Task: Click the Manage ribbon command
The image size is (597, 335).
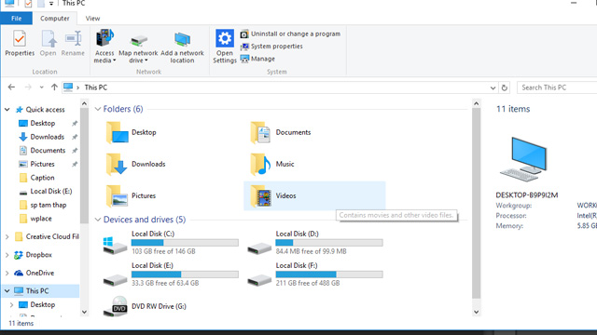Action: coord(257,59)
